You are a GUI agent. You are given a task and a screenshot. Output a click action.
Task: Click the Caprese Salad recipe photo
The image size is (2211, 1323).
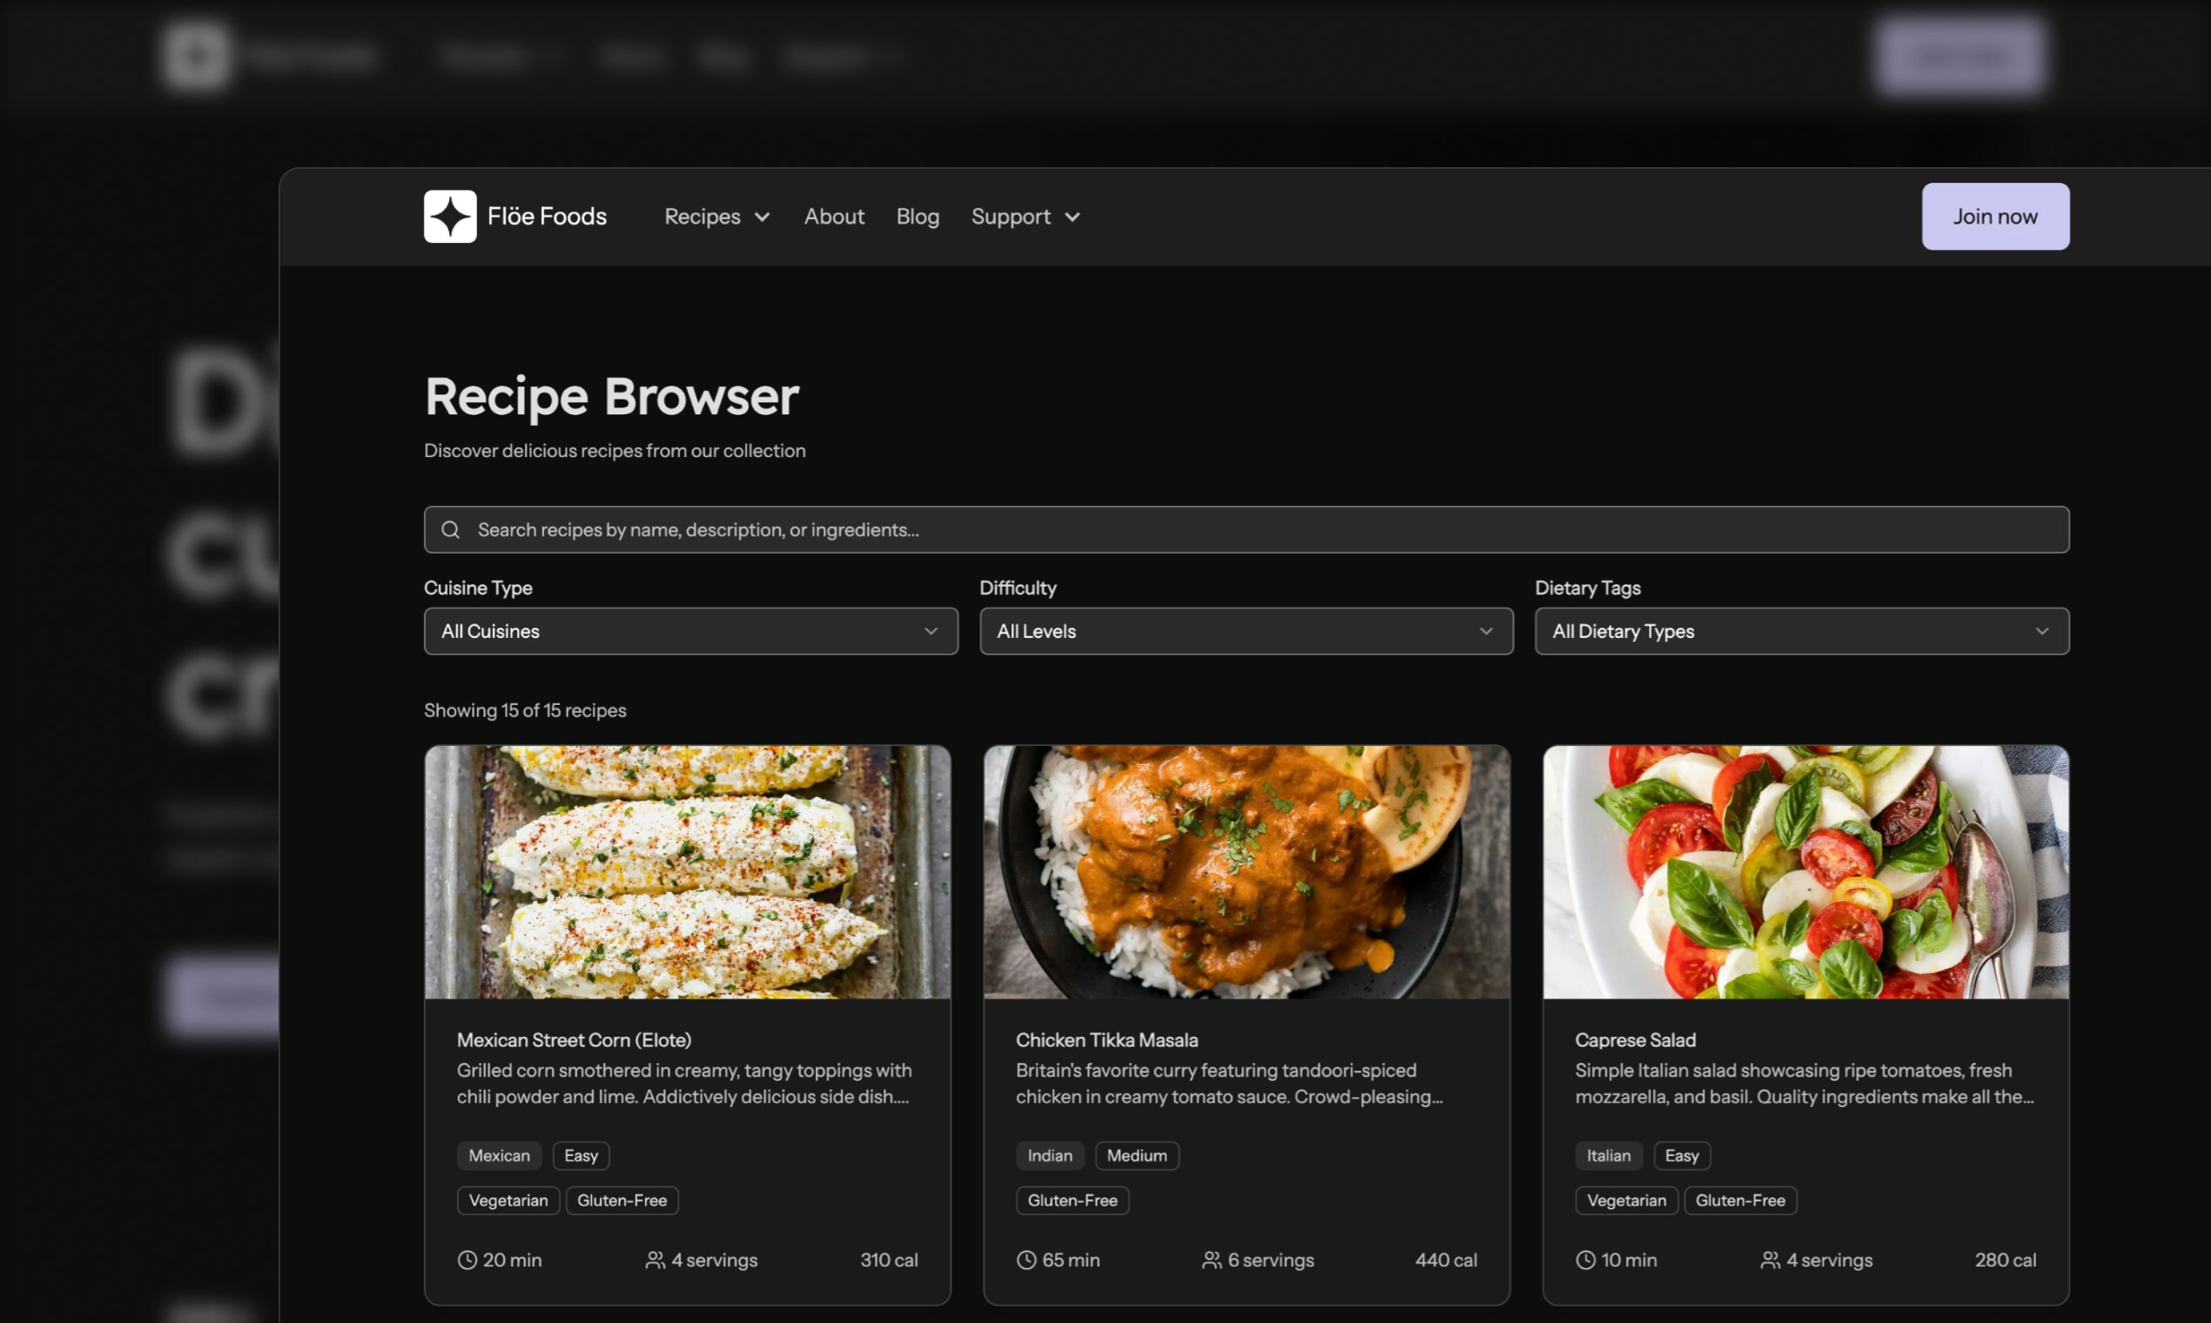1804,872
